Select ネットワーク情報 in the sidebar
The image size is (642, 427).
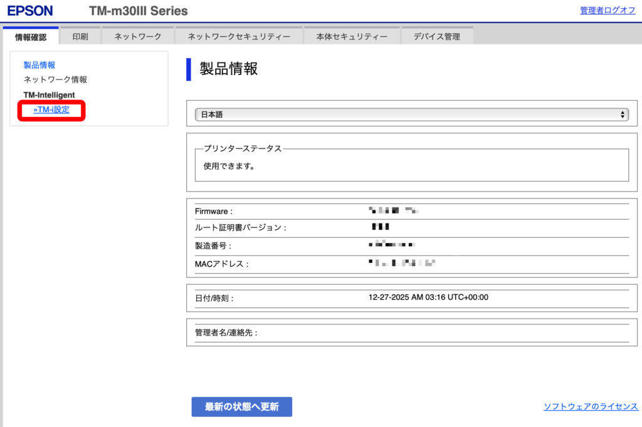55,80
